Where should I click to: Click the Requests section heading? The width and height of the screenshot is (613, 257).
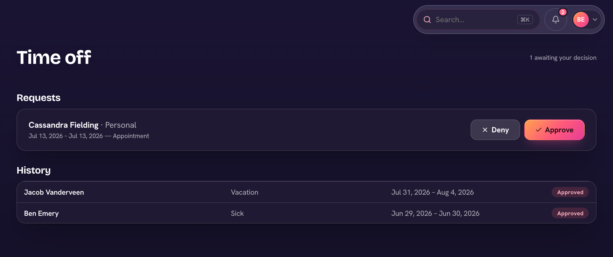pos(38,98)
